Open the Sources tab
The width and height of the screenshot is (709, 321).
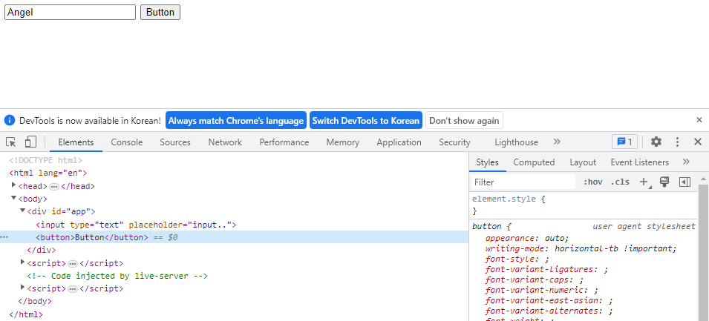(175, 142)
